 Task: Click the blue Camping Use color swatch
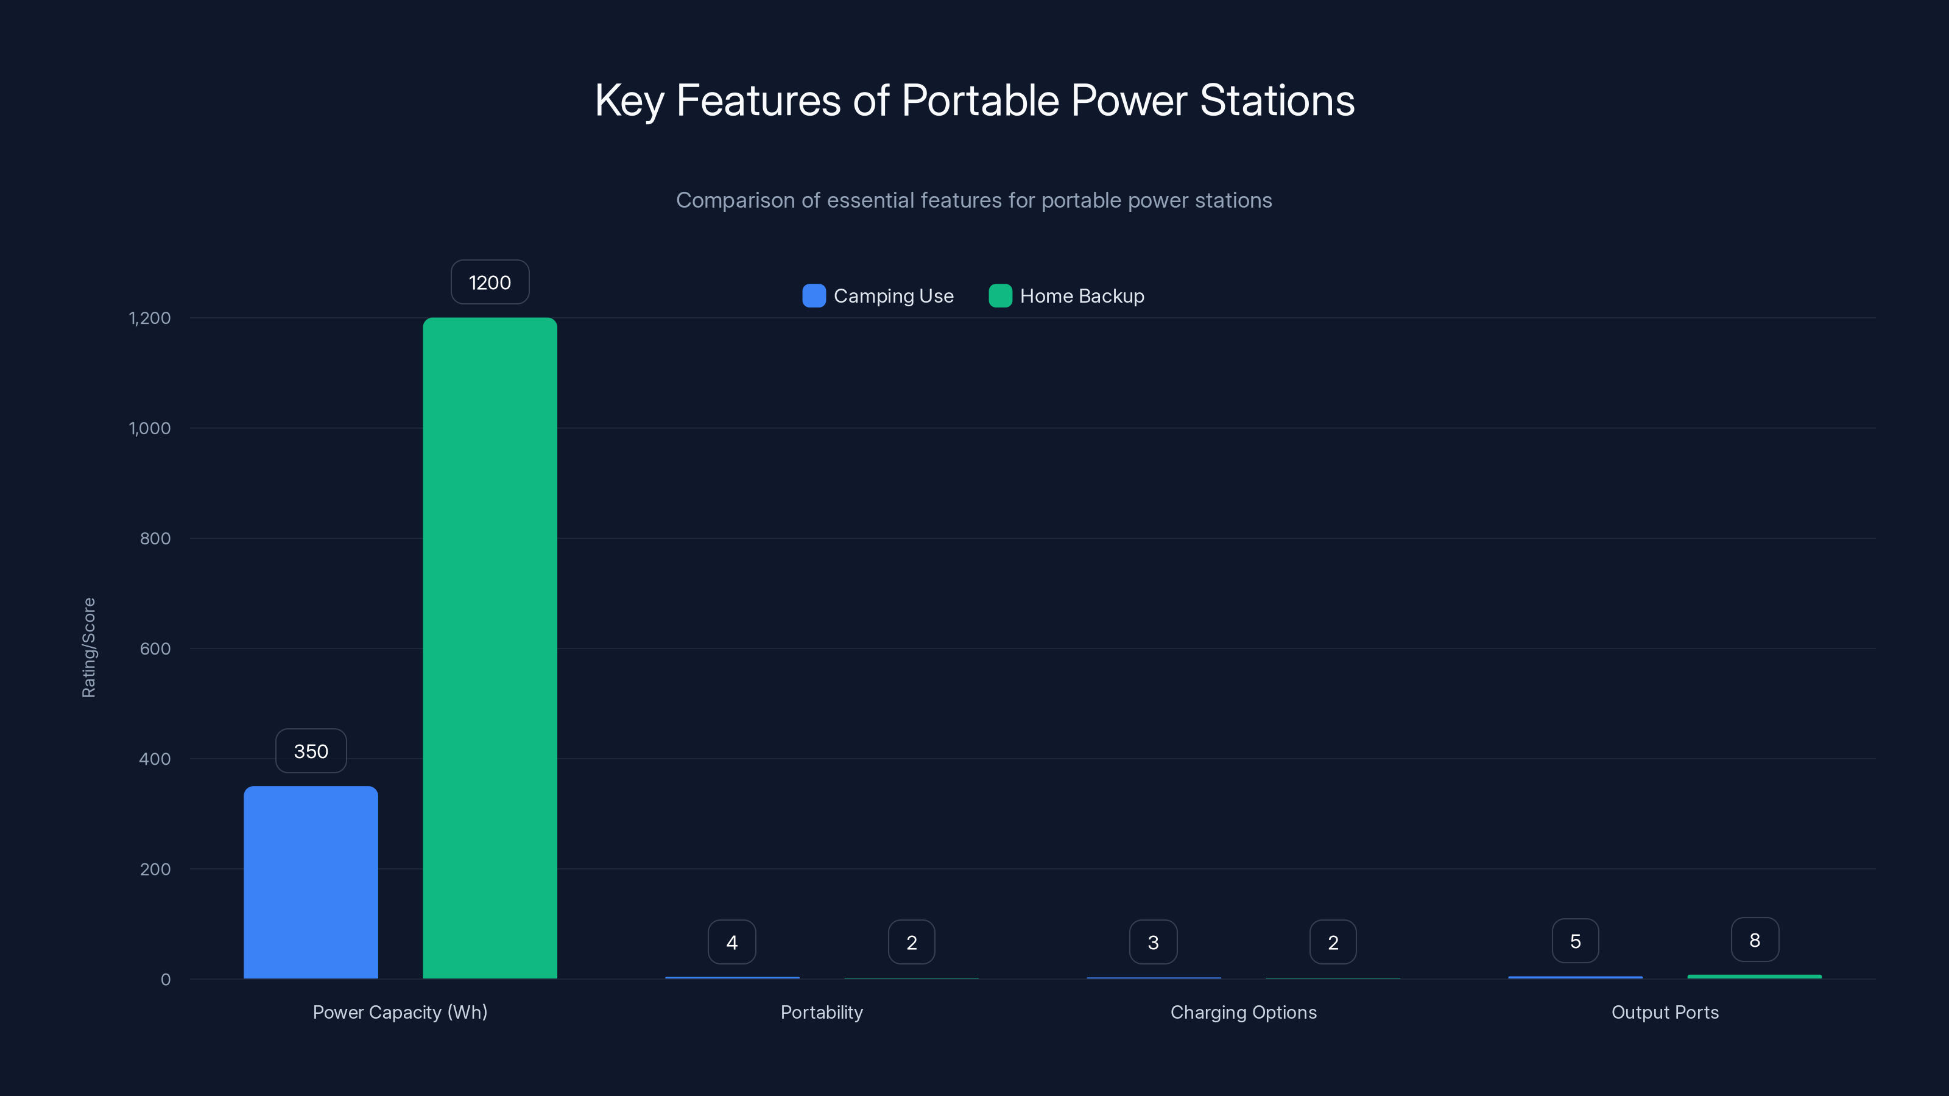[814, 296]
